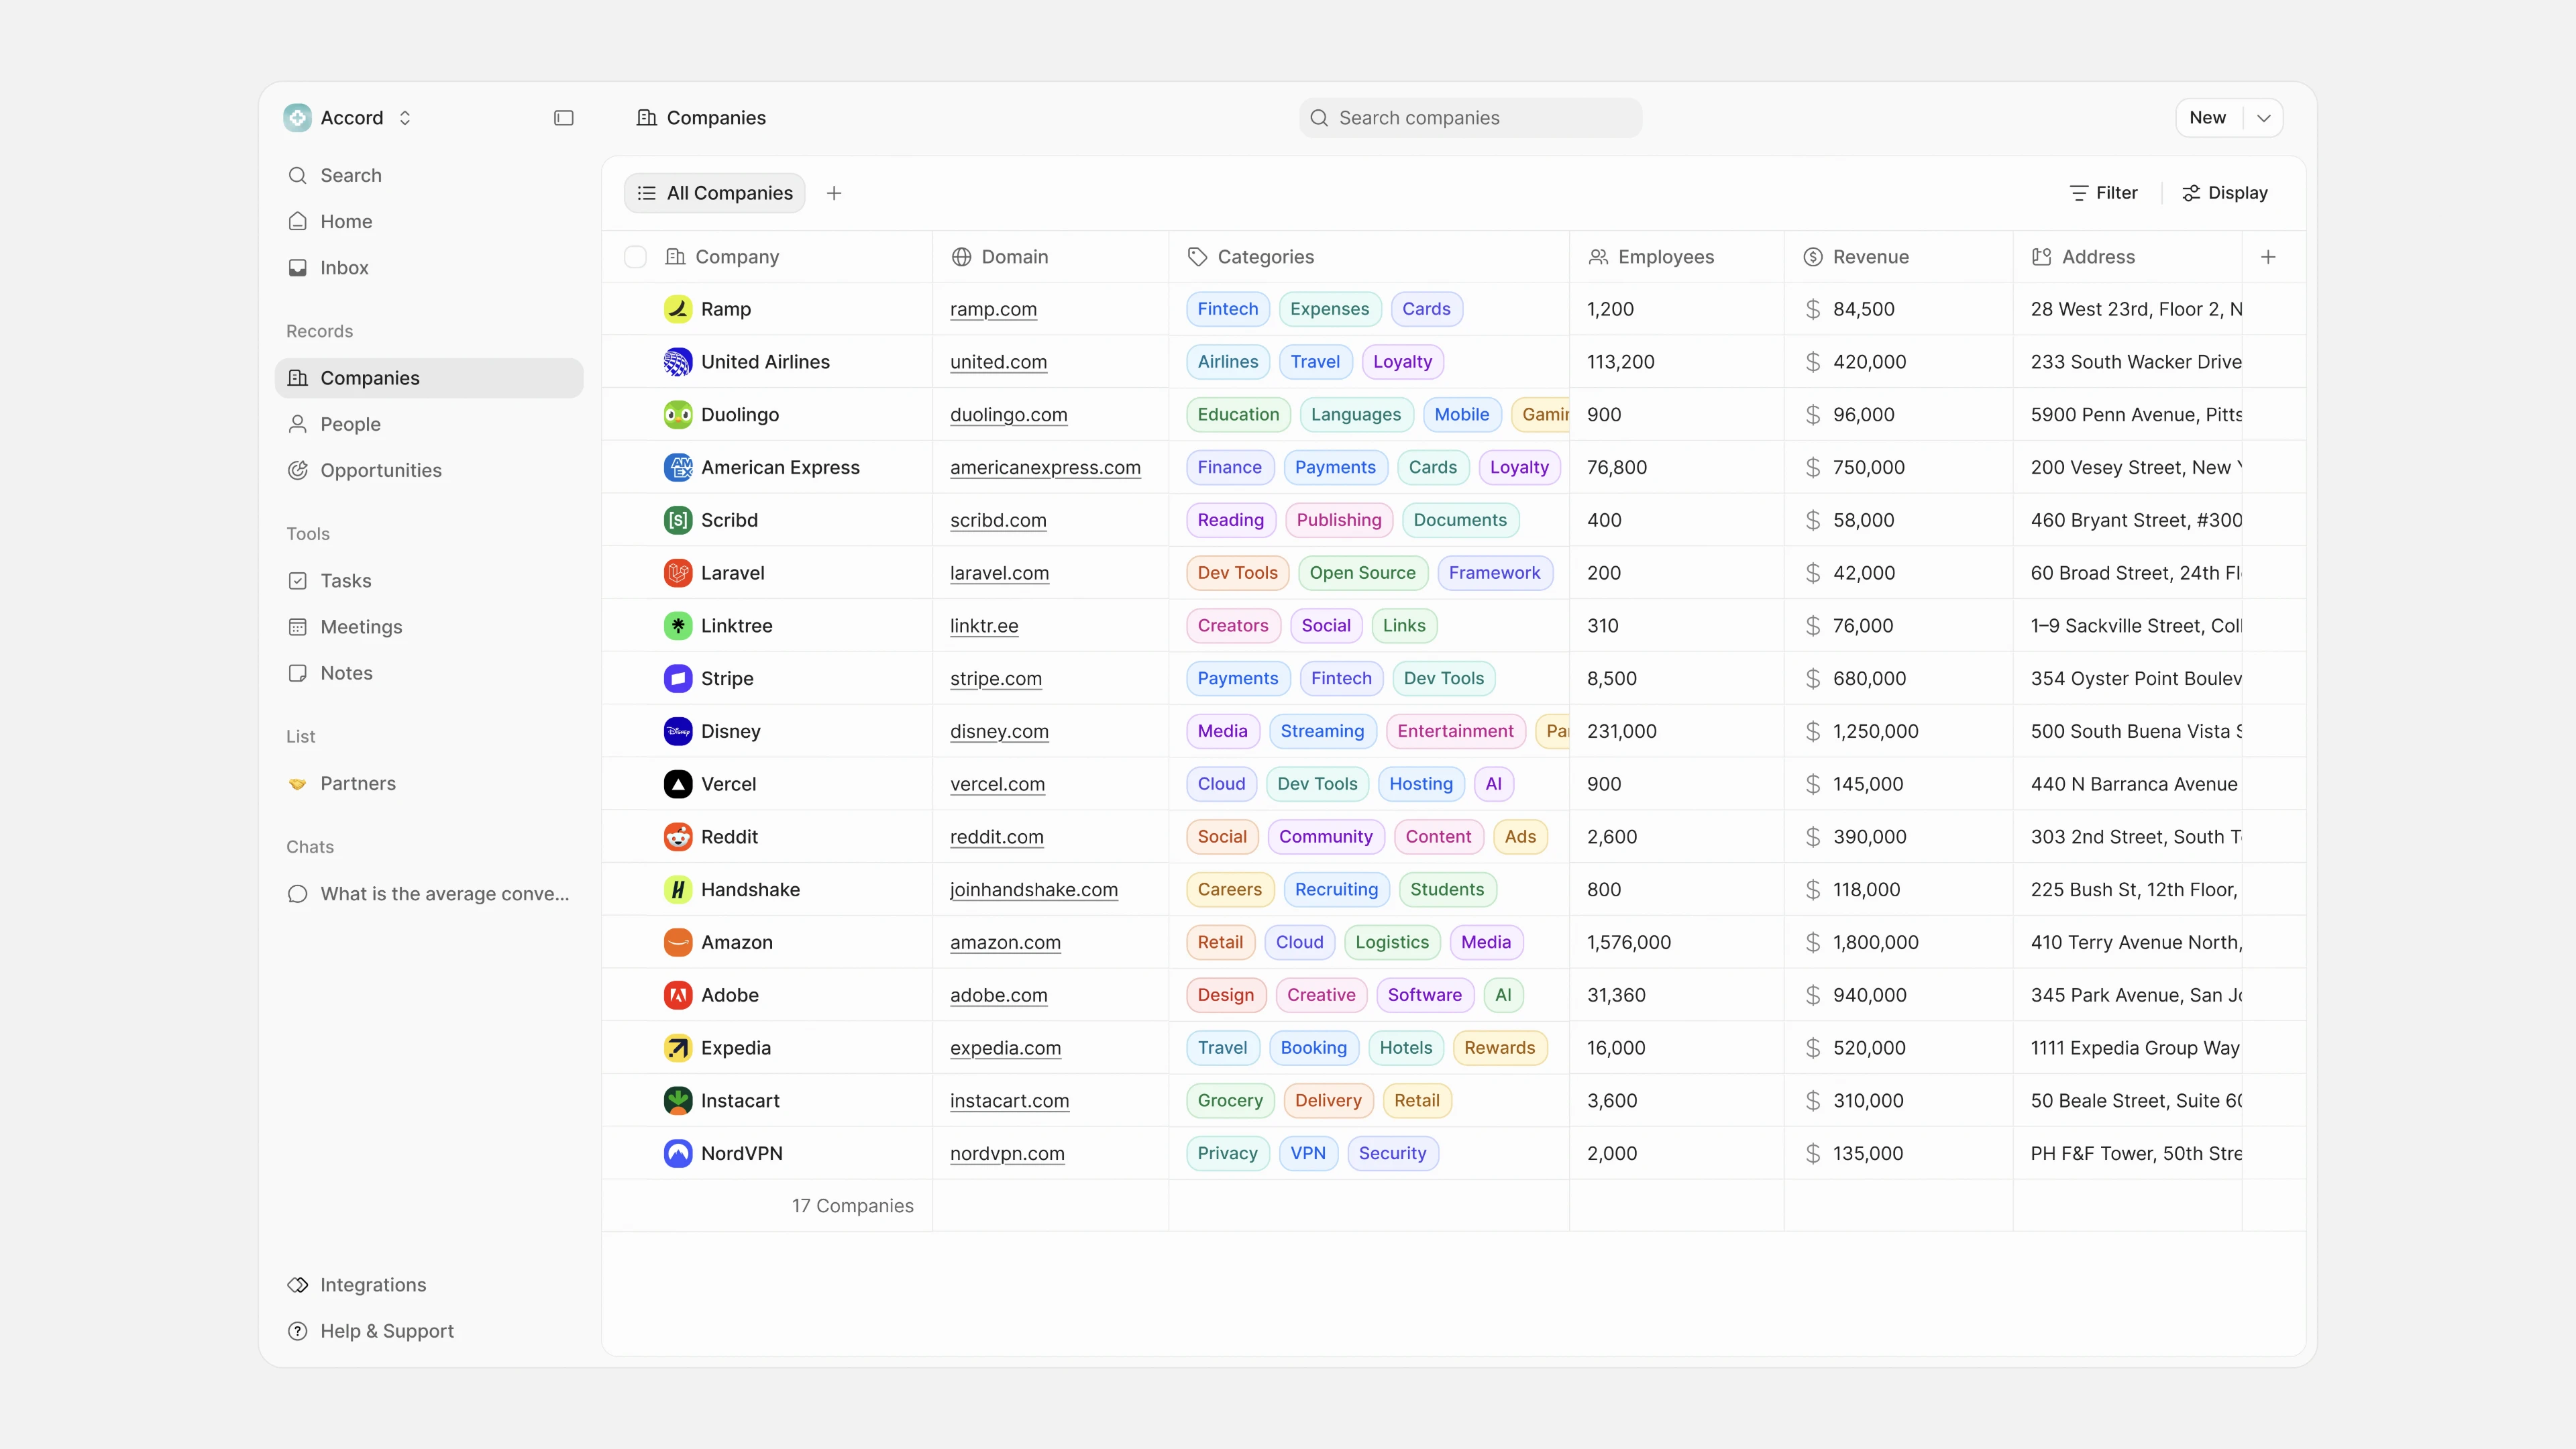Screen dimensions: 2576x1449
Task: Open the Display options menu
Action: pyautogui.click(x=2224, y=193)
